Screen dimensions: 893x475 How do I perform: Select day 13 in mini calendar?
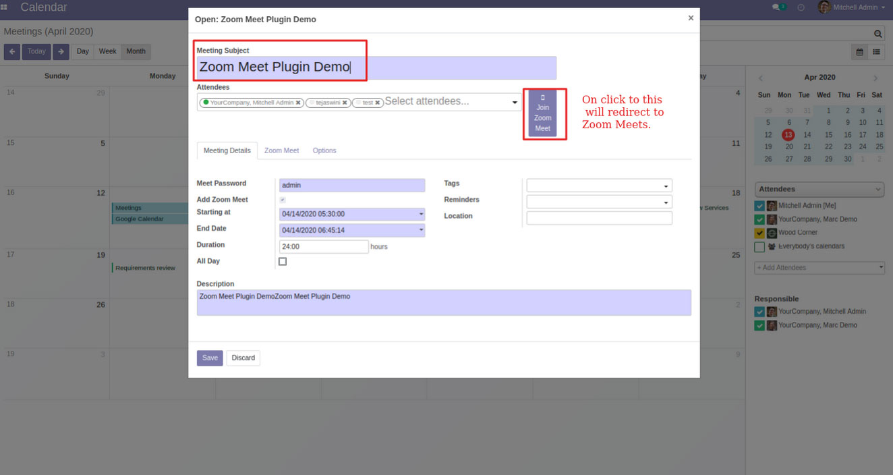(788, 134)
